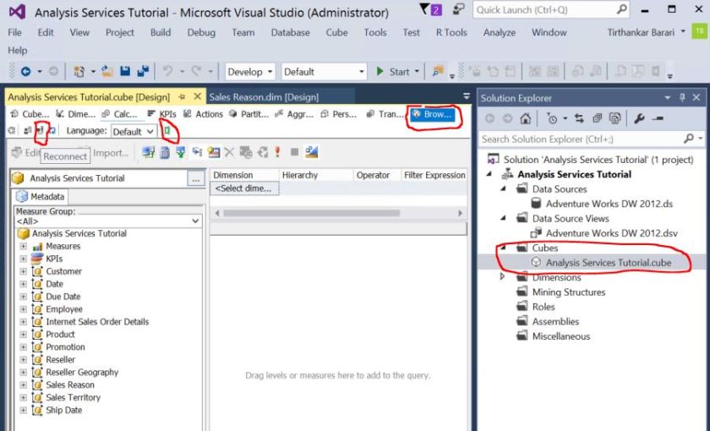
Task: Open the active documents list dropdown arrow
Action: [467, 96]
